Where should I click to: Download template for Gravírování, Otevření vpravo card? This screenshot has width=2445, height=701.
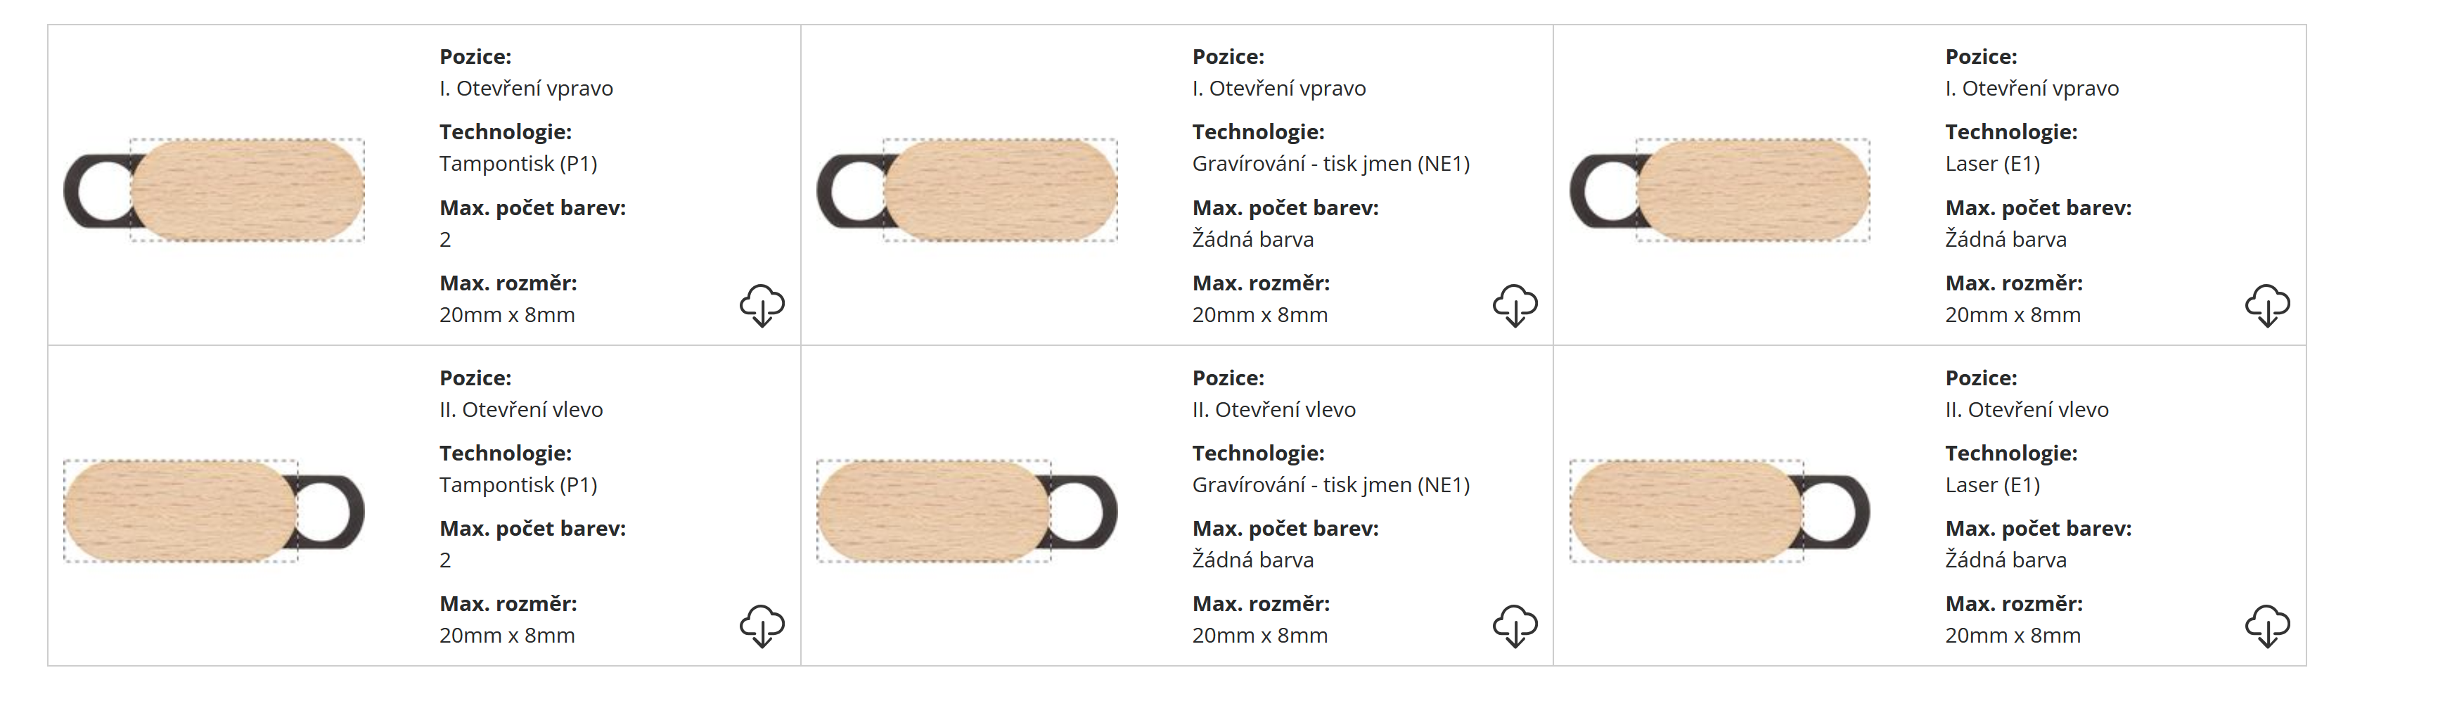point(1514,305)
